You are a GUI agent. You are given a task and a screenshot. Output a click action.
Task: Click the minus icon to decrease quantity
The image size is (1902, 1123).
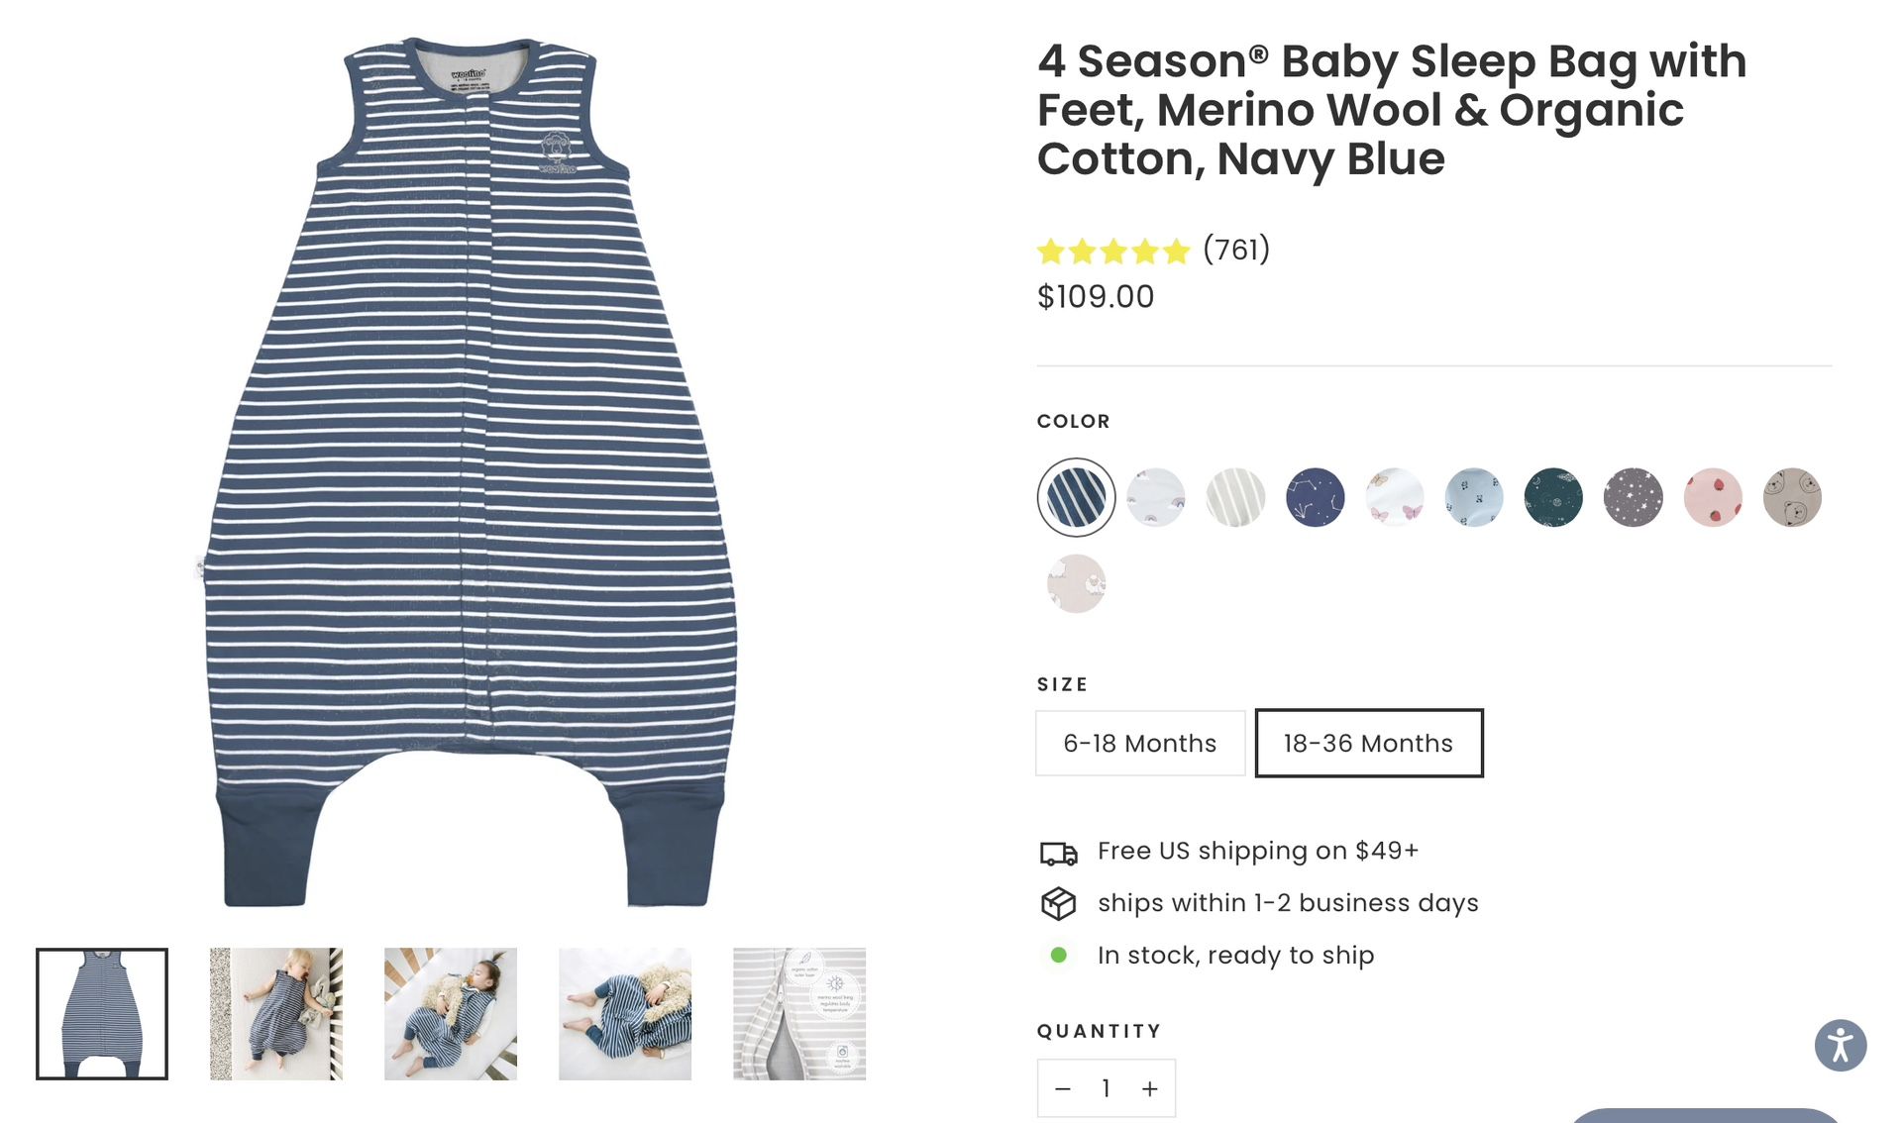(x=1063, y=1089)
